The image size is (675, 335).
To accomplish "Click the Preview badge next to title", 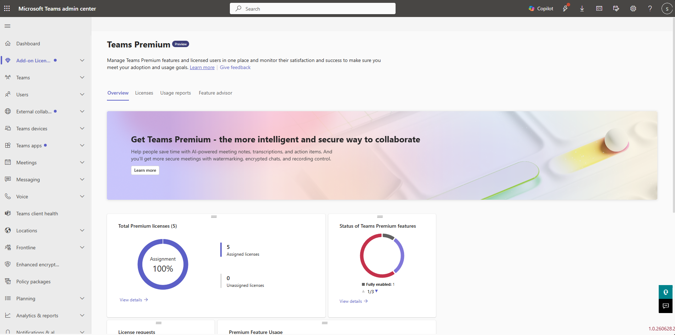I will (x=181, y=44).
